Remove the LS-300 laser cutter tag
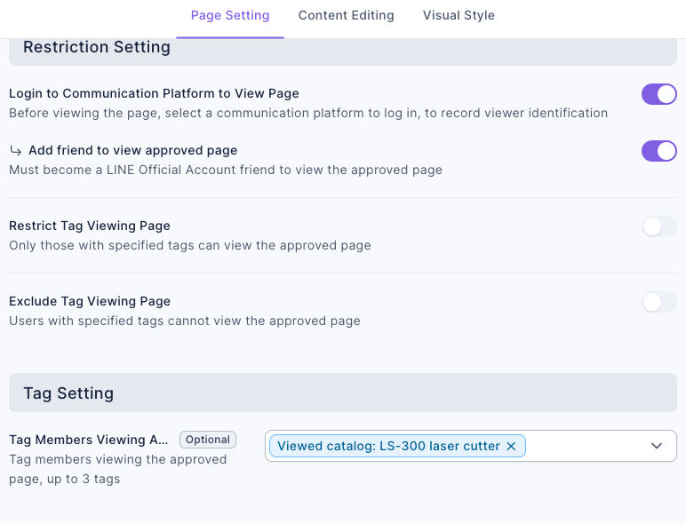 tap(511, 446)
